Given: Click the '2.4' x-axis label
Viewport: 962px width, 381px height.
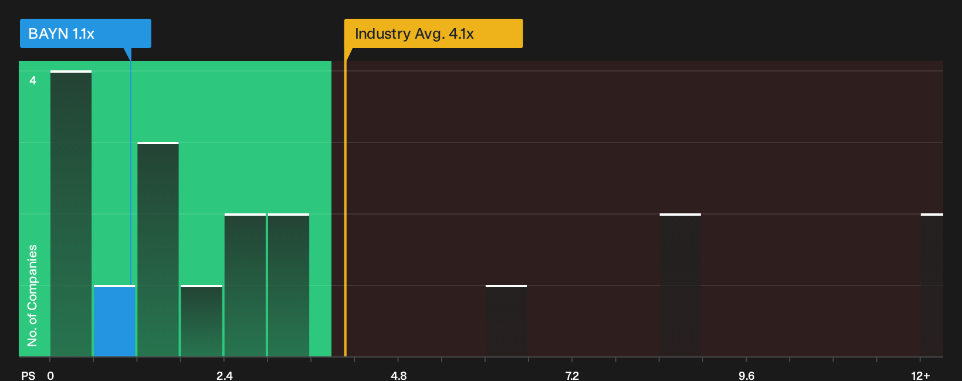Looking at the screenshot, I should [x=225, y=375].
